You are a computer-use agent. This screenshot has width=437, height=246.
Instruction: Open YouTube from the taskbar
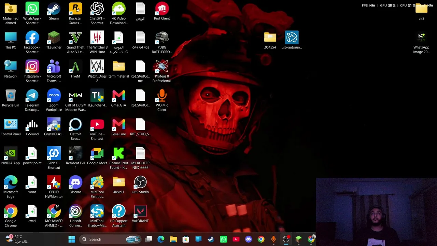tap(236, 239)
